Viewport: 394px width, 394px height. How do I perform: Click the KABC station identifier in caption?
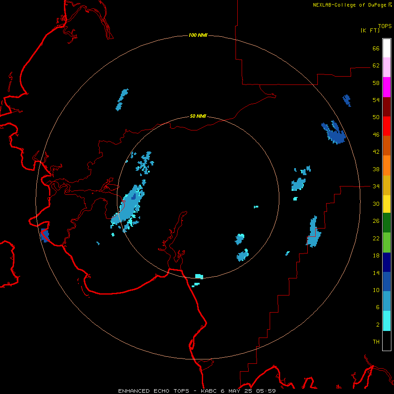209,391
